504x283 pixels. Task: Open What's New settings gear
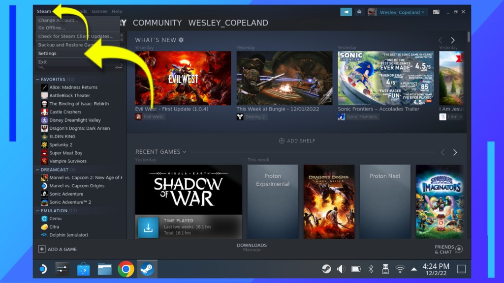[181, 40]
